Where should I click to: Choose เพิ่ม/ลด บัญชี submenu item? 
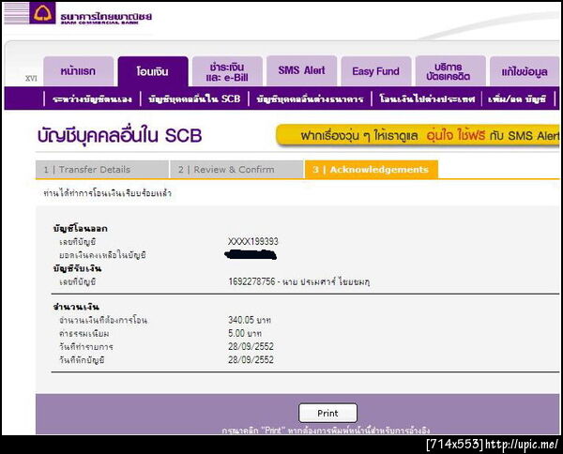(517, 98)
